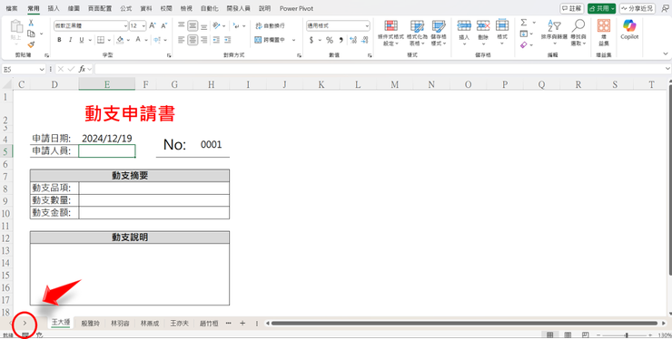Screen dimensions: 672x339
Task: Cut selection with the scissors icon
Action: pos(31,23)
